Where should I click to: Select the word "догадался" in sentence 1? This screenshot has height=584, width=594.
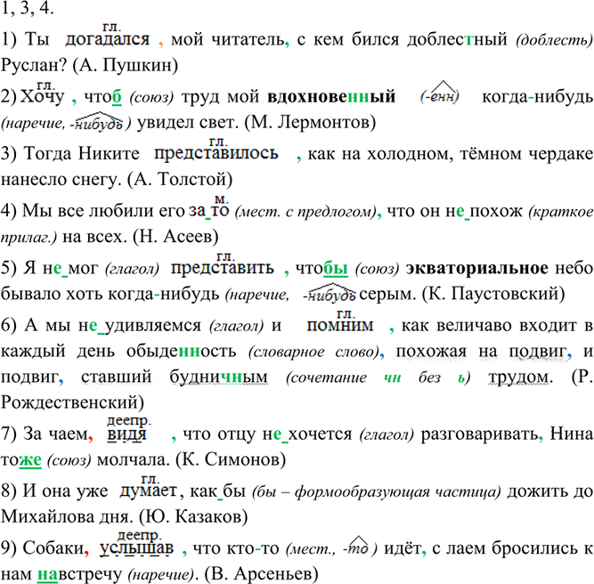[108, 38]
